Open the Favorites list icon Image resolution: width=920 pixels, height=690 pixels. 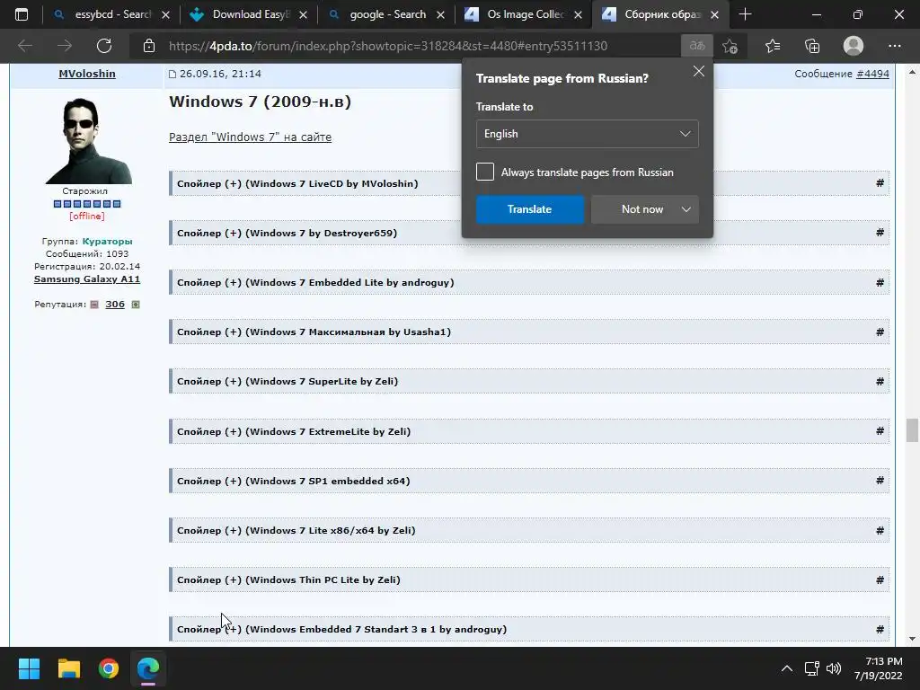tap(773, 46)
